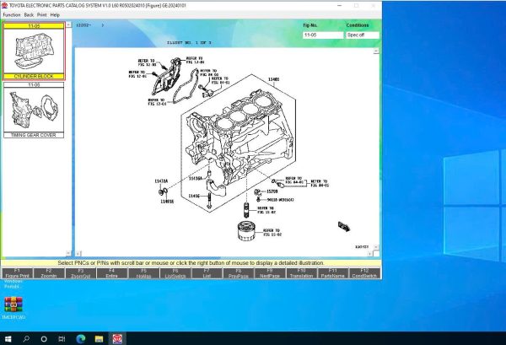Click the ILLUST NO. 1 OF 3 text
Screen dimensions: 506x345
tap(189, 43)
